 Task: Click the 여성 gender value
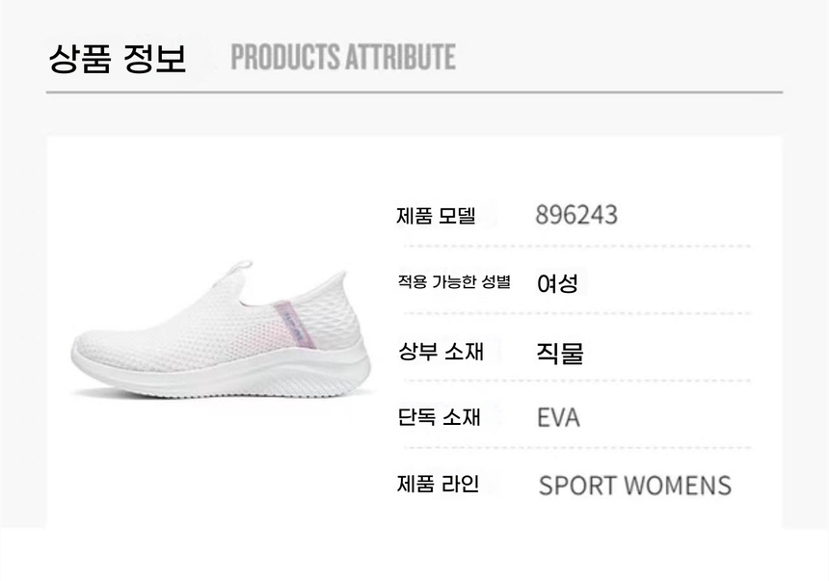coord(557,283)
